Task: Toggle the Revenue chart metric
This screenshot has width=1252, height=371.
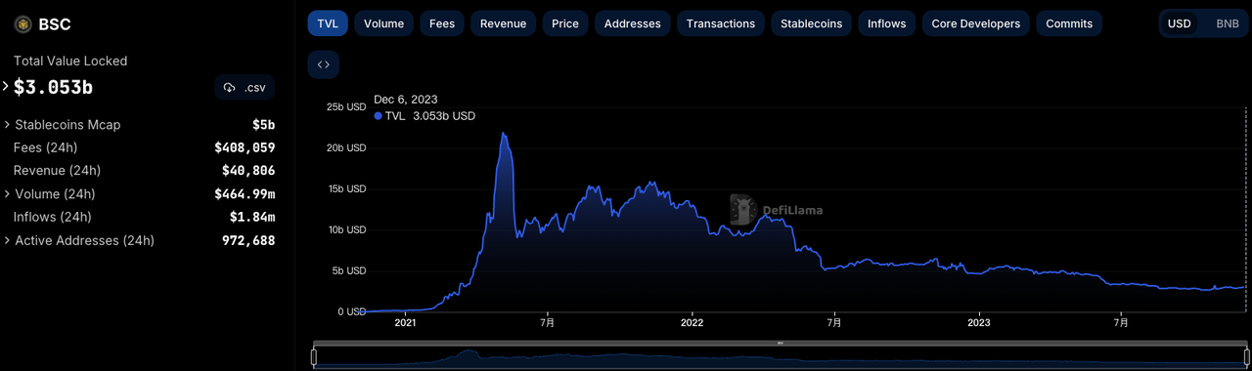Action: (503, 23)
